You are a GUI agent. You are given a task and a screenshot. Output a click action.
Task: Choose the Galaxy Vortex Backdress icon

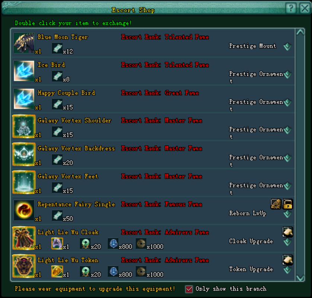[x=24, y=154]
